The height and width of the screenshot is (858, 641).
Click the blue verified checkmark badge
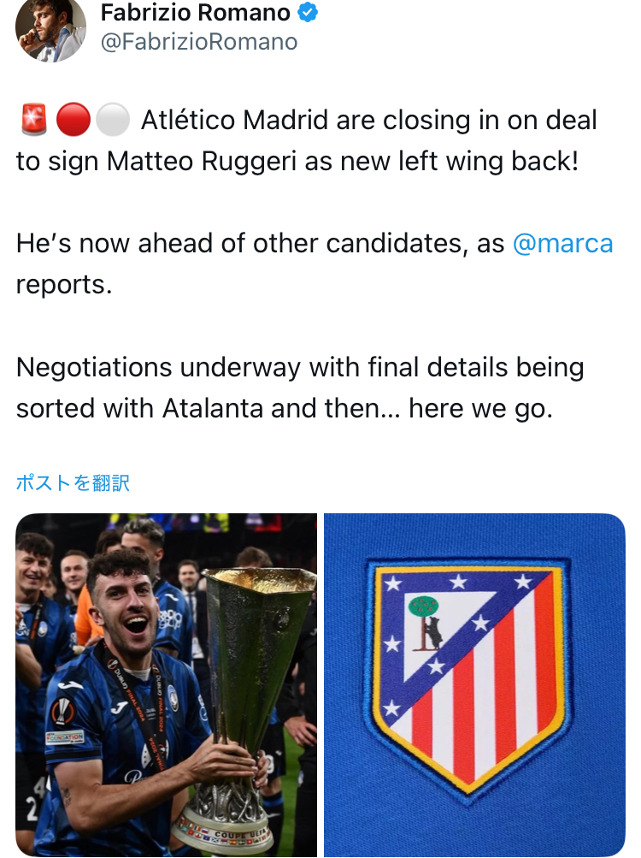pyautogui.click(x=308, y=12)
